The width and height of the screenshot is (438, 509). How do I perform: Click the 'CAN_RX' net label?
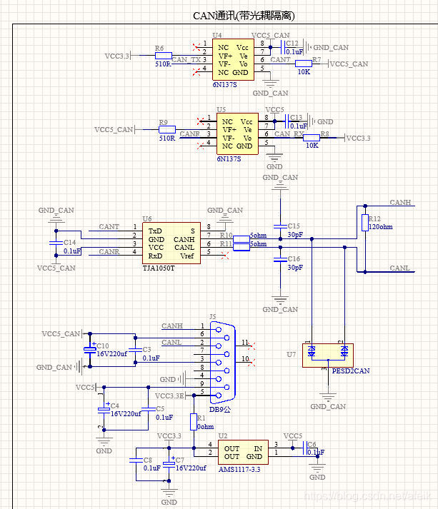289,133
